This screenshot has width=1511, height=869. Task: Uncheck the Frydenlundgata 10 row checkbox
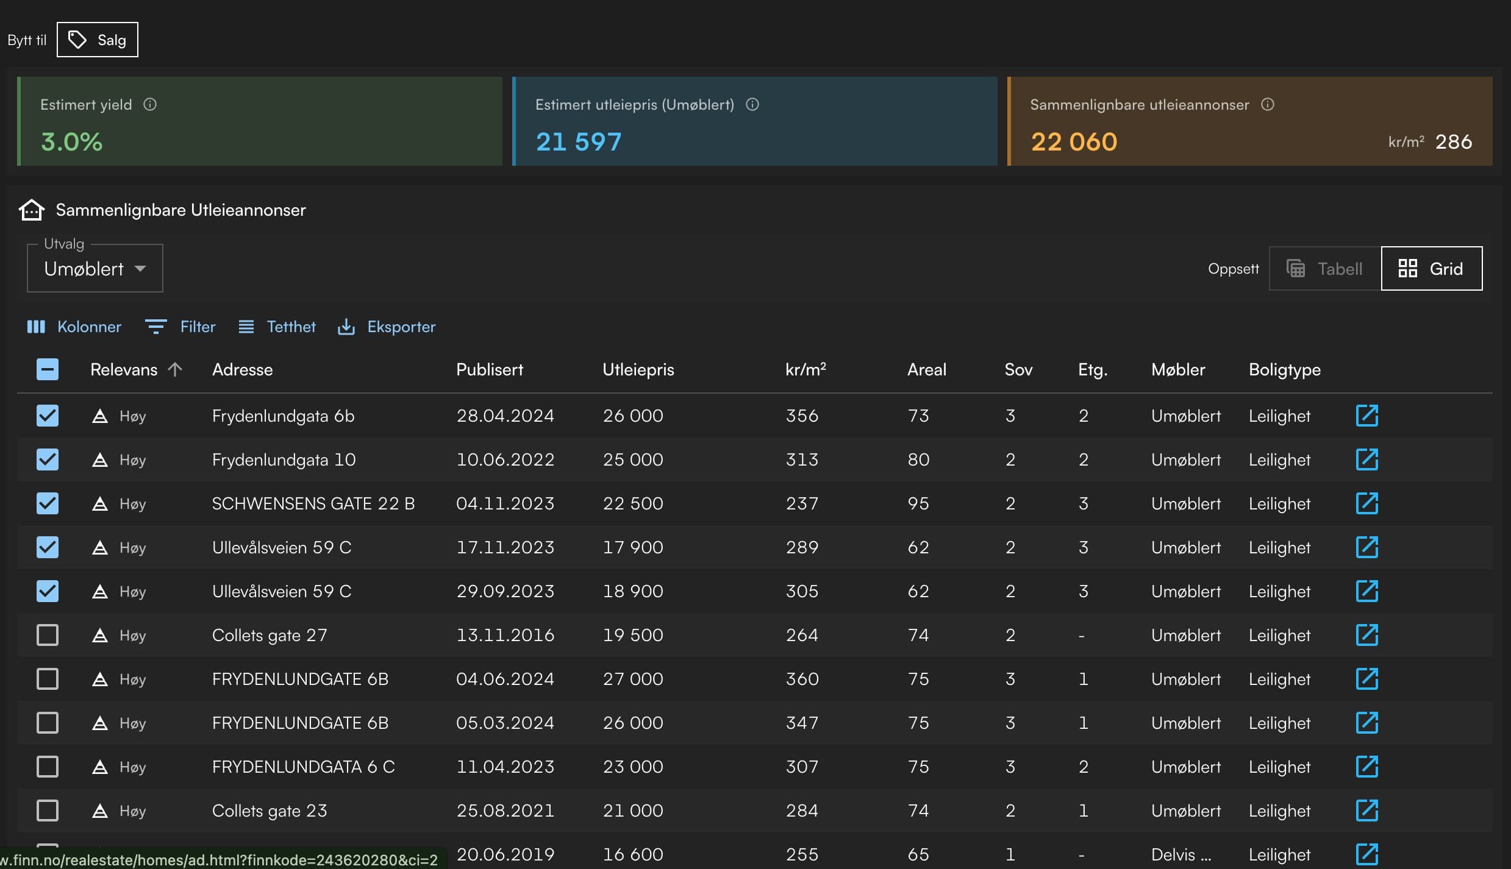point(48,459)
